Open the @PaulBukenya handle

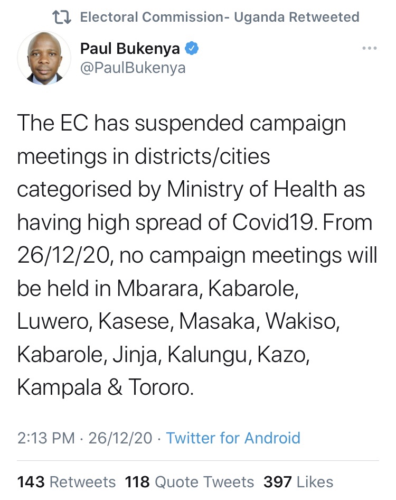click(x=133, y=68)
